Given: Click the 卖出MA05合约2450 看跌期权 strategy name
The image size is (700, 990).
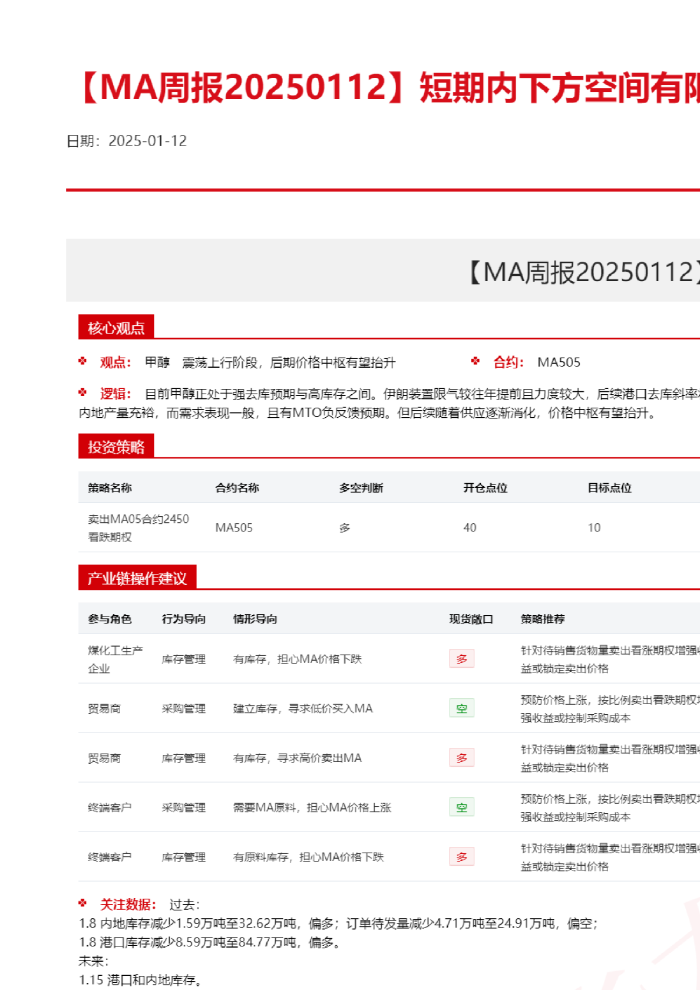Looking at the screenshot, I should pos(138,528).
